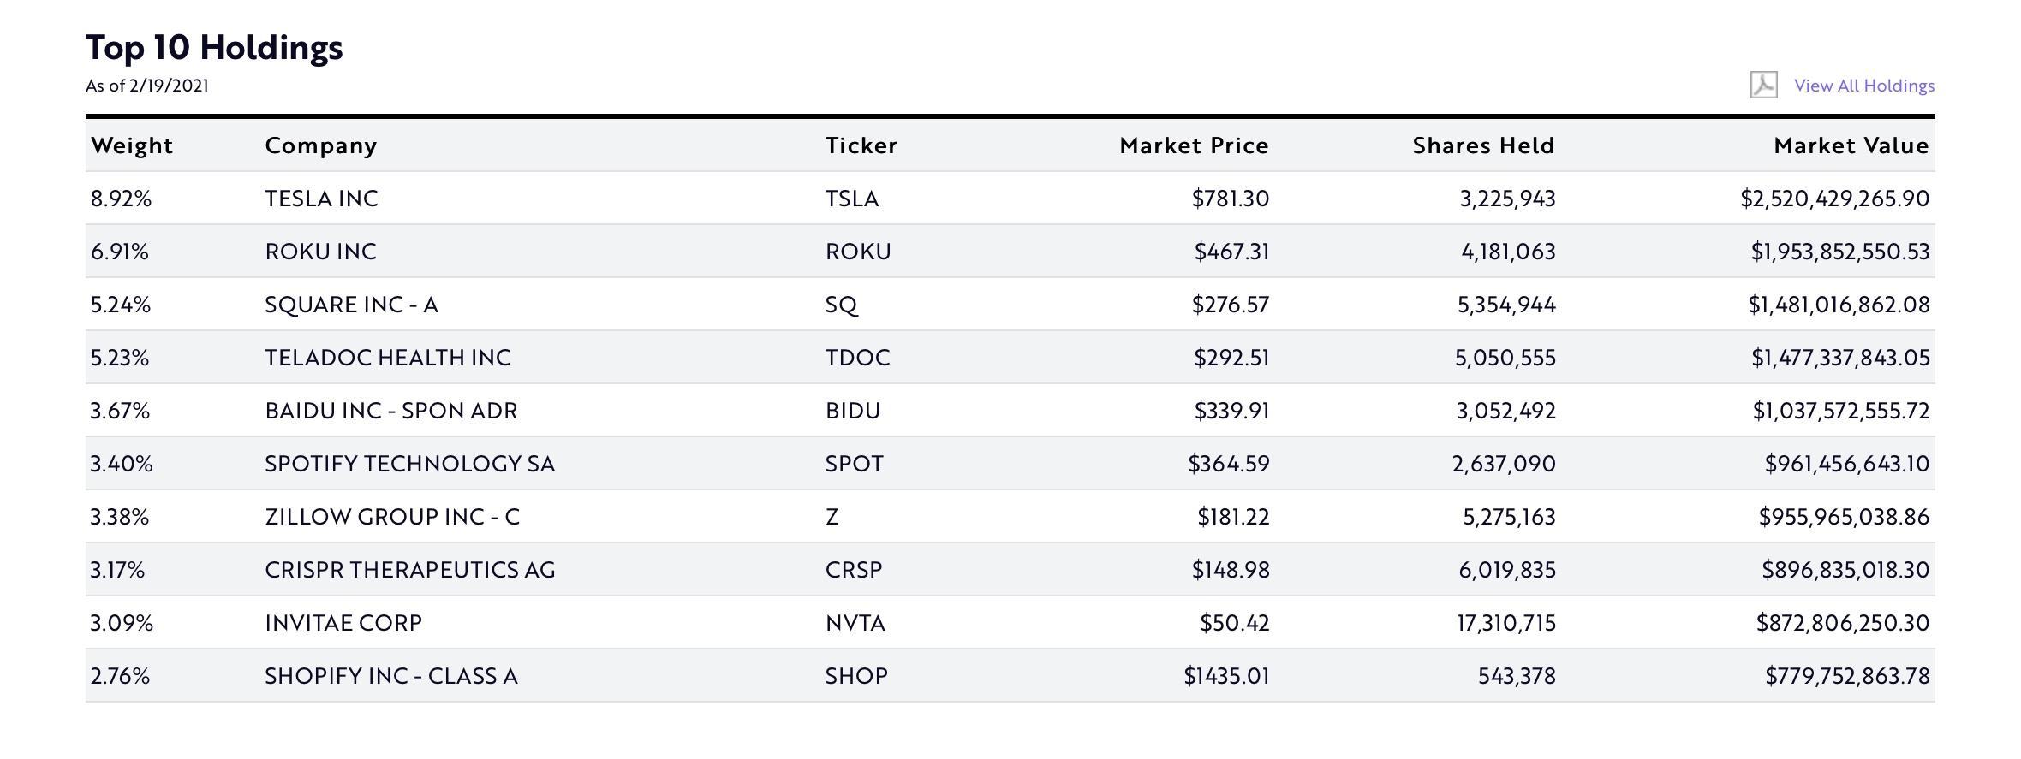Click the PDF document icon

coord(1763,85)
